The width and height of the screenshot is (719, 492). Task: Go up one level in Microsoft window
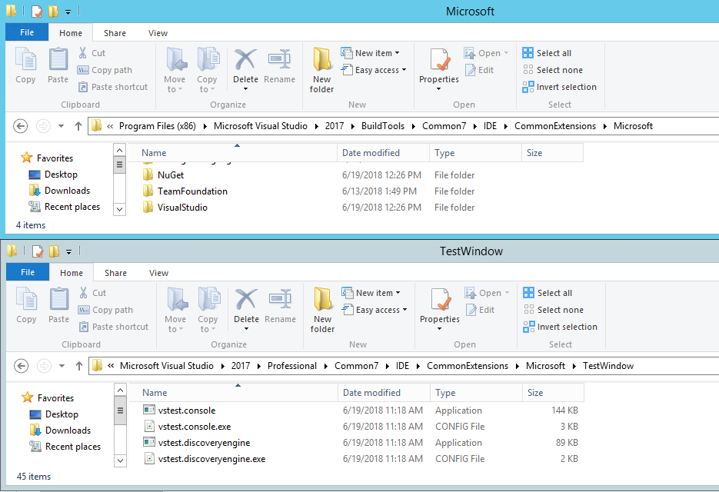coord(78,126)
